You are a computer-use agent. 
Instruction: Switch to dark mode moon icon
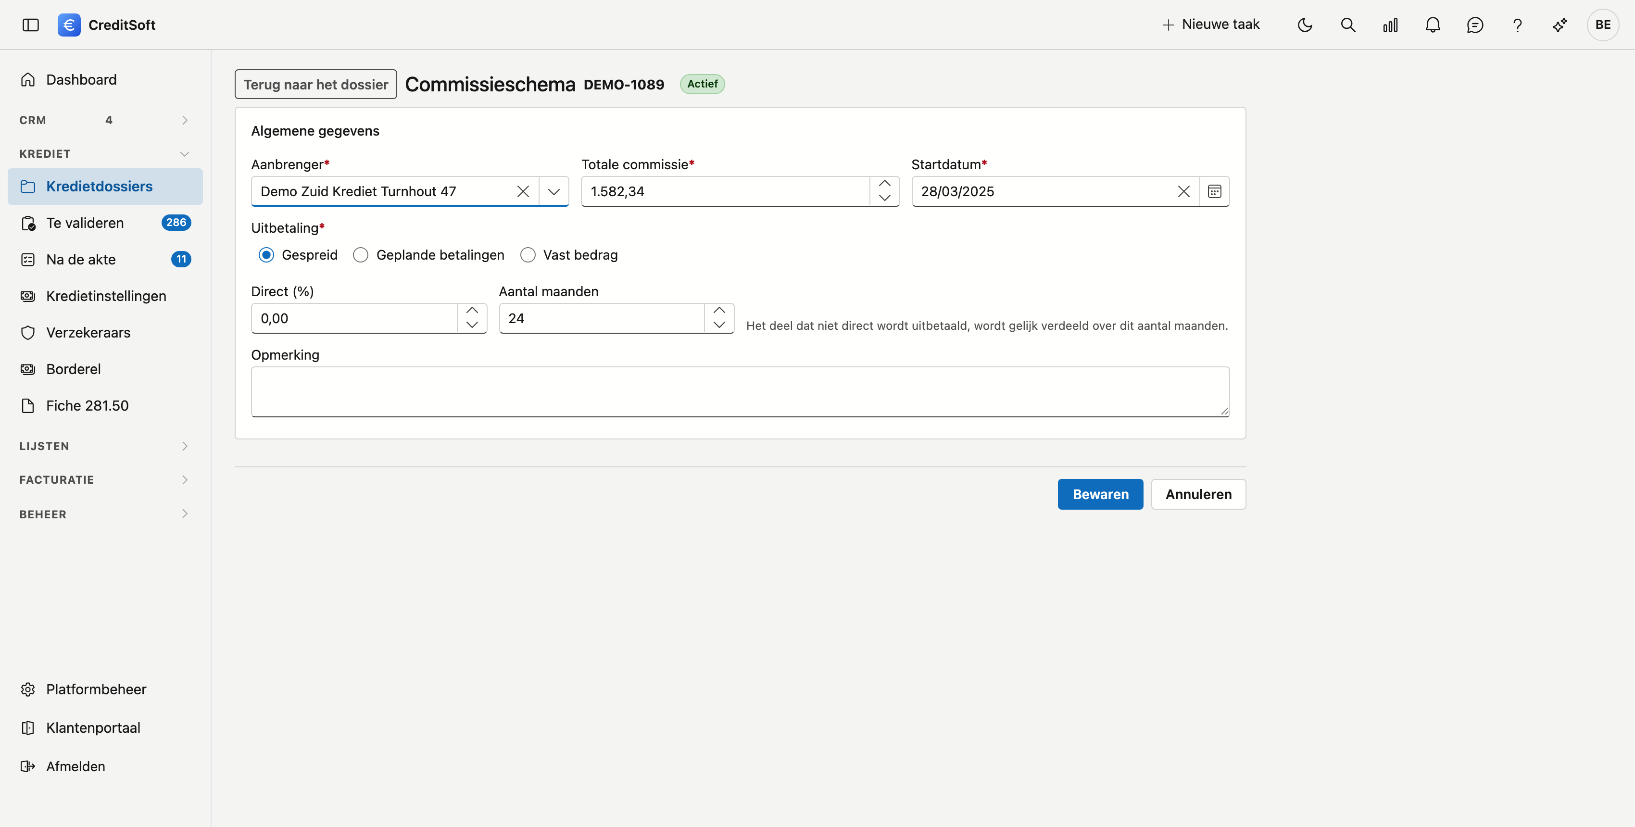(1305, 25)
